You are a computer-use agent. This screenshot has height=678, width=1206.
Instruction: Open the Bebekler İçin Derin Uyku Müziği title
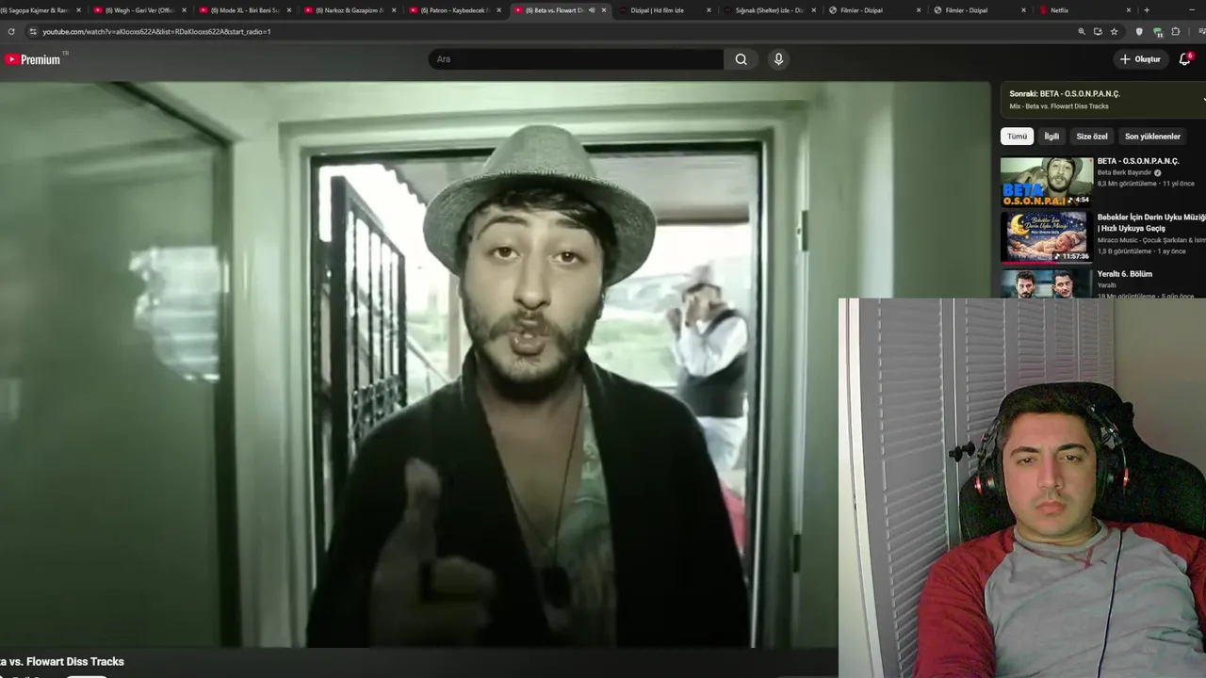1151,222
